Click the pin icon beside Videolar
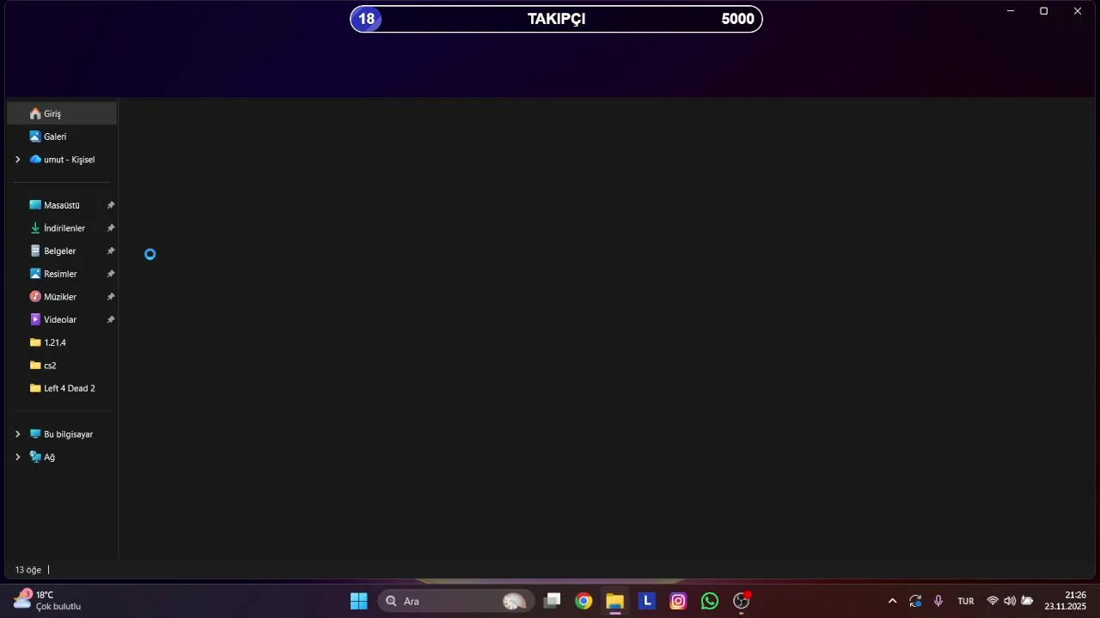The image size is (1100, 618). click(x=110, y=319)
